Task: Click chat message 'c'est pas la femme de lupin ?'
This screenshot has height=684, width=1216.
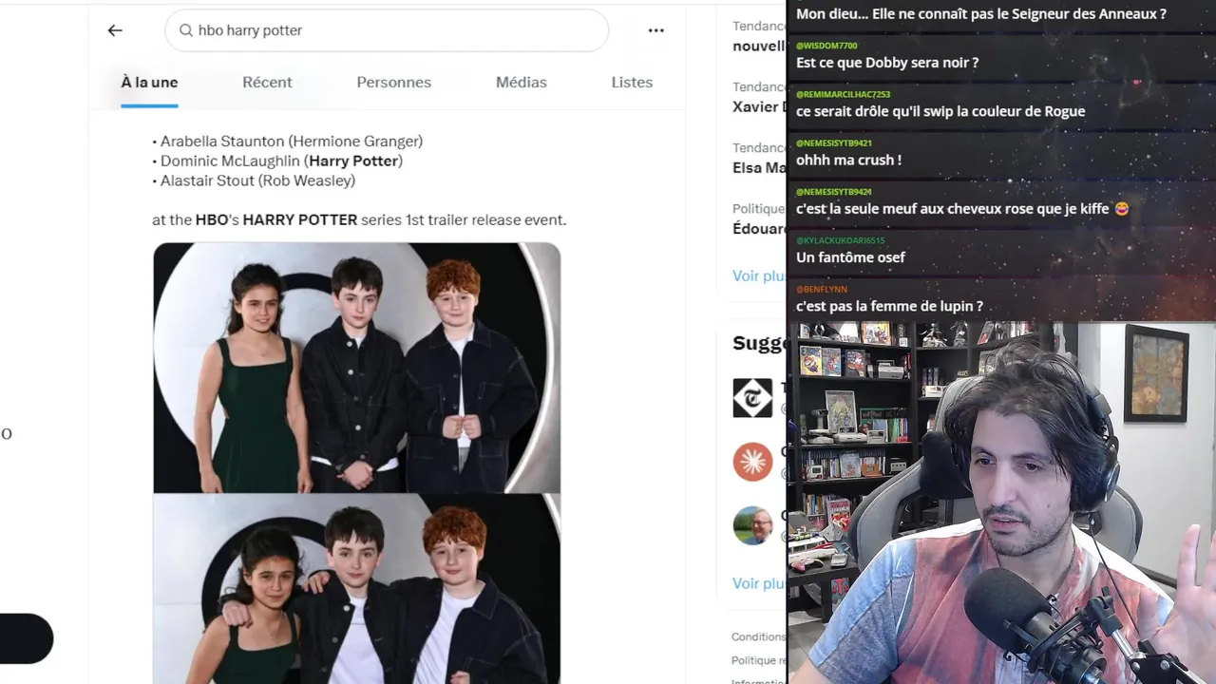Action: (x=889, y=306)
